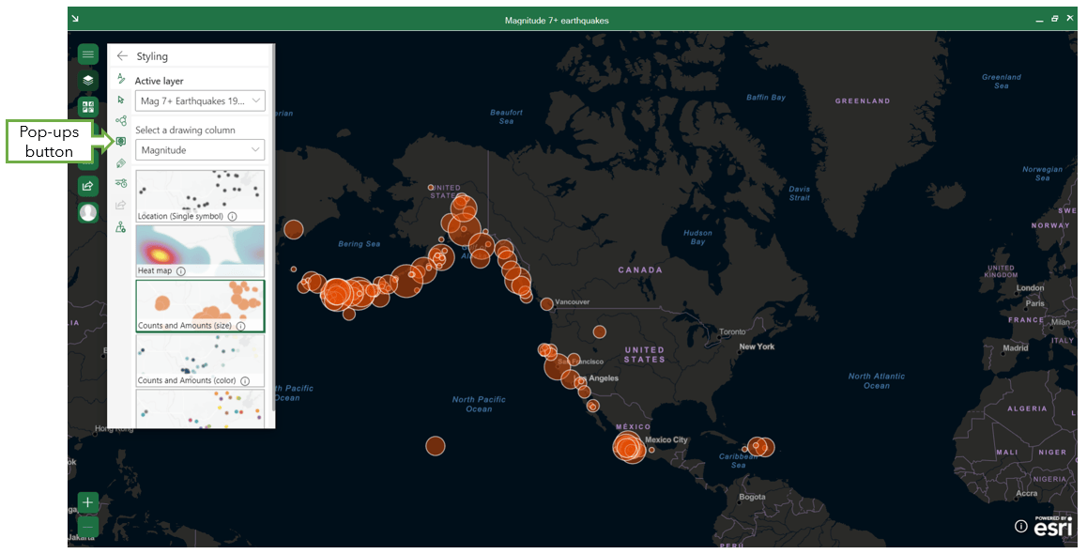
Task: Choose the multicolor types style thumbnail
Action: tap(200, 408)
